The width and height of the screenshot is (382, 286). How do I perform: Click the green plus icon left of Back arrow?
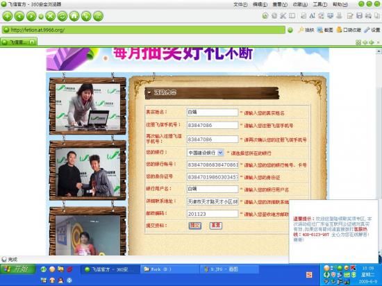[x=8, y=16]
